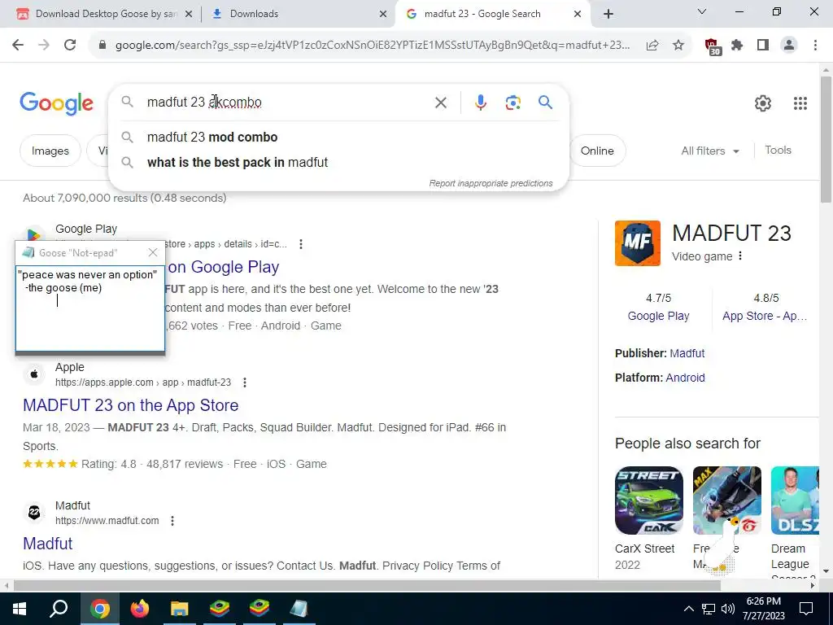Choose suggestion madfut 23 mod combo
This screenshot has height=625, width=833.
point(338,137)
